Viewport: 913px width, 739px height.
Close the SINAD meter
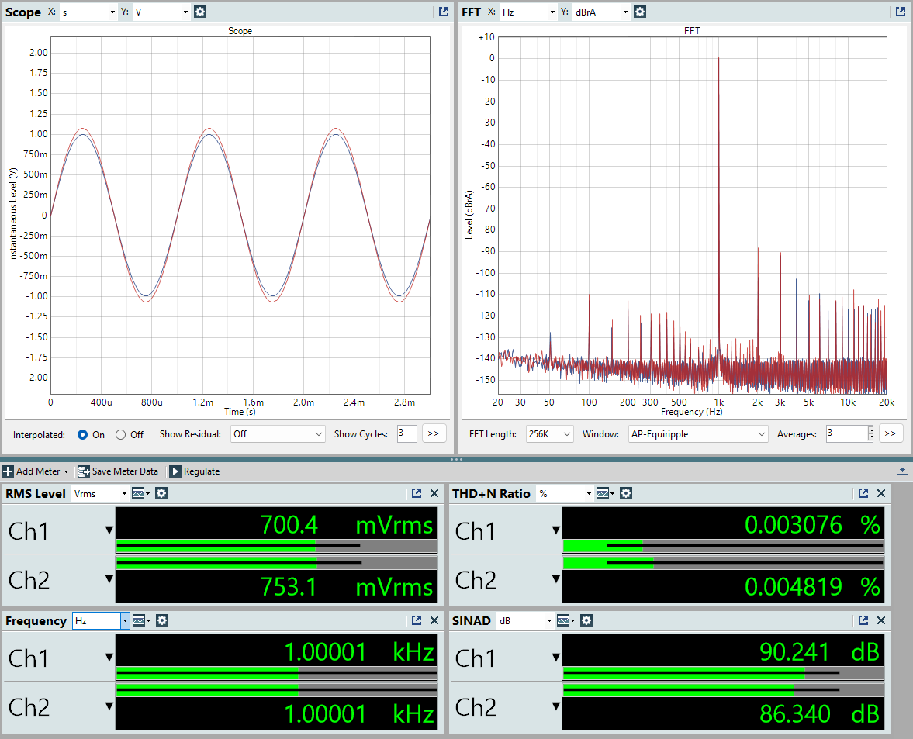881,621
